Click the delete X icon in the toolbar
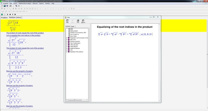 coord(22,6)
